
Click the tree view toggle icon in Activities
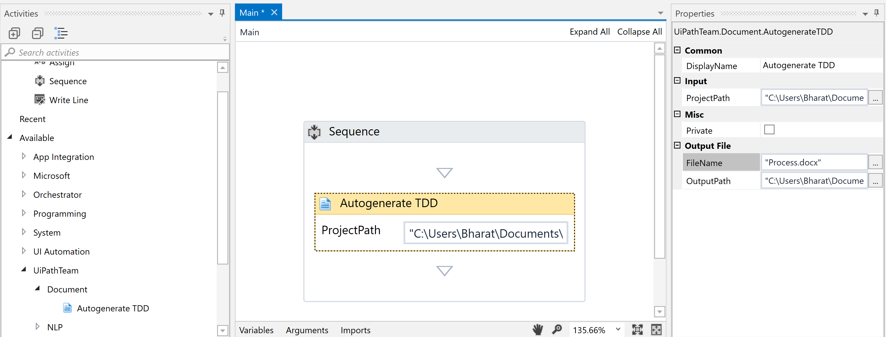tap(61, 33)
